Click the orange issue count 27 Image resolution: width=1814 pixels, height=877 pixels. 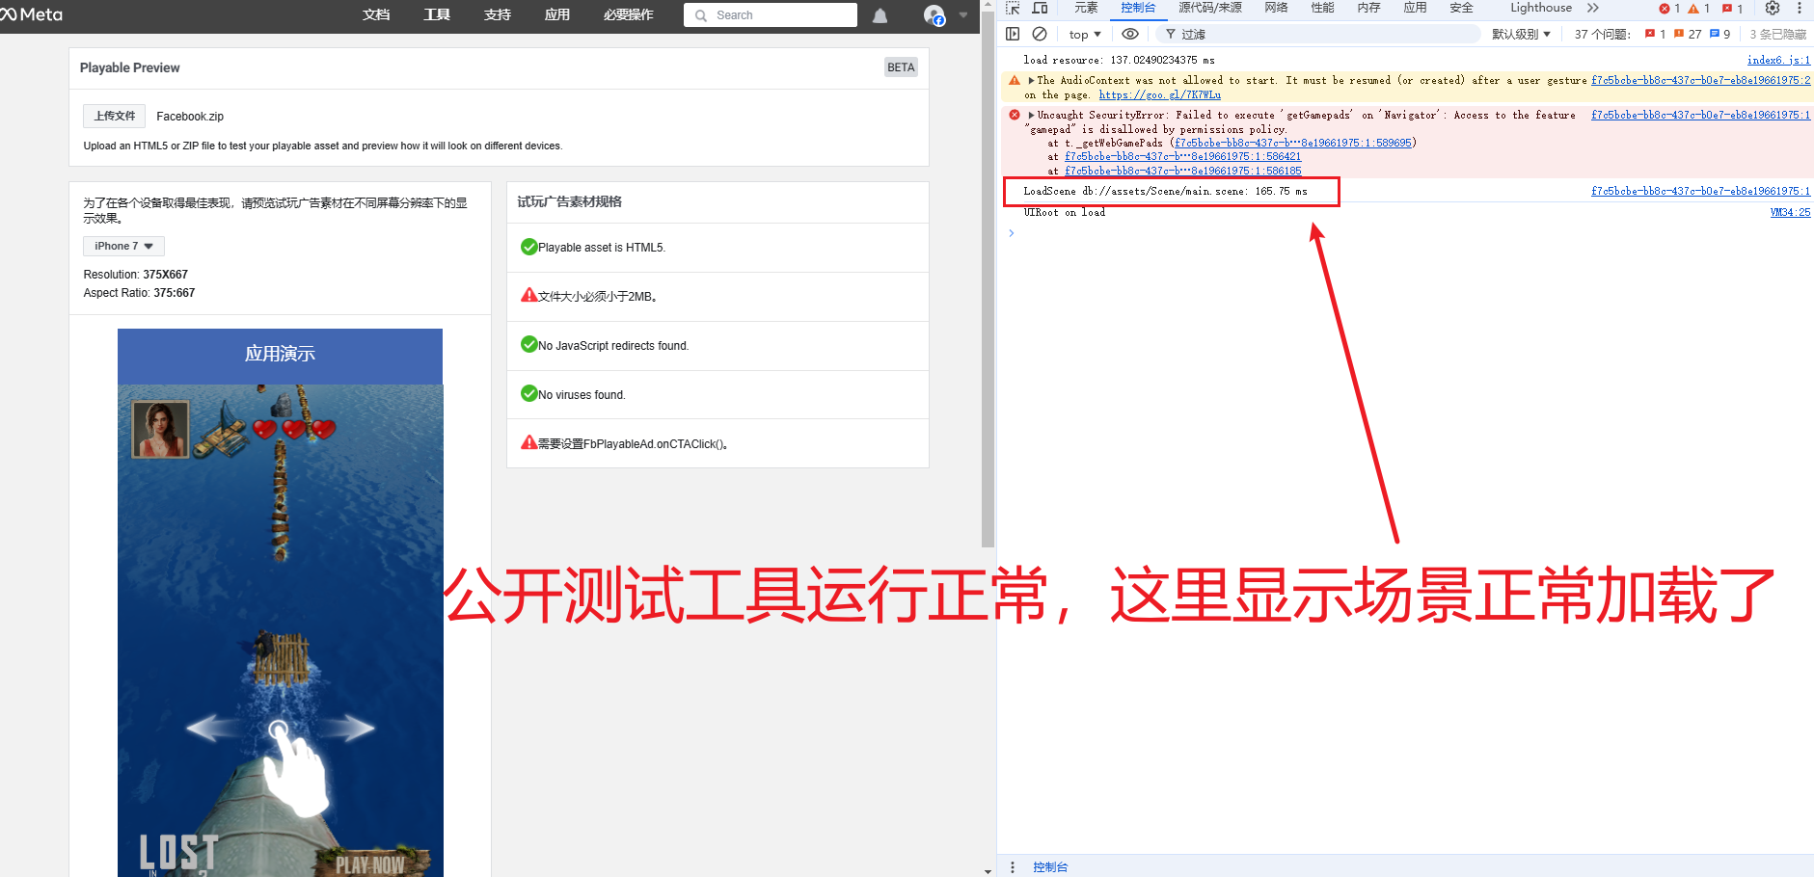pyautogui.click(x=1688, y=34)
